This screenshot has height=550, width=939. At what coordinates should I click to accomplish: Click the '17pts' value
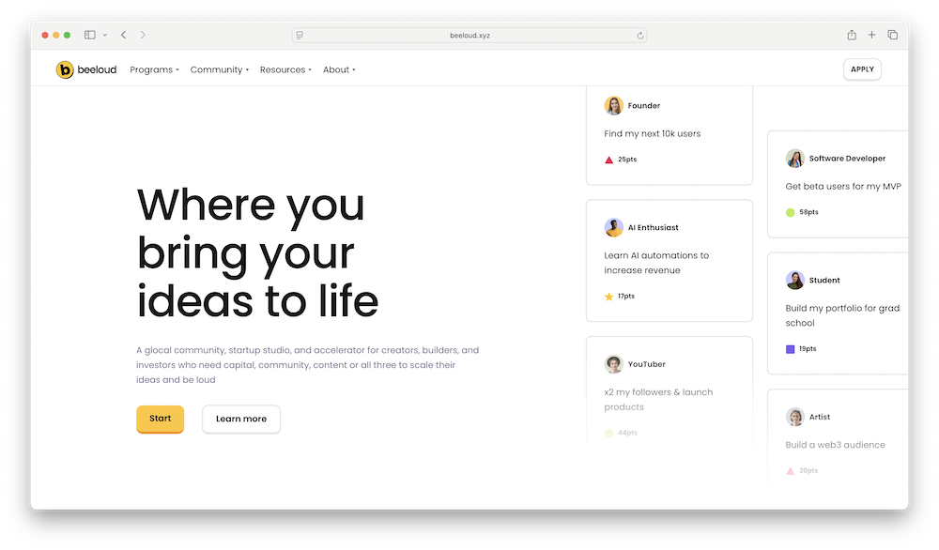coord(625,296)
